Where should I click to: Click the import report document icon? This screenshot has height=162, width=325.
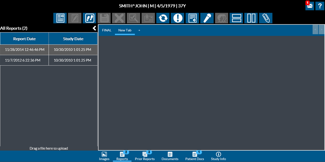(192, 18)
